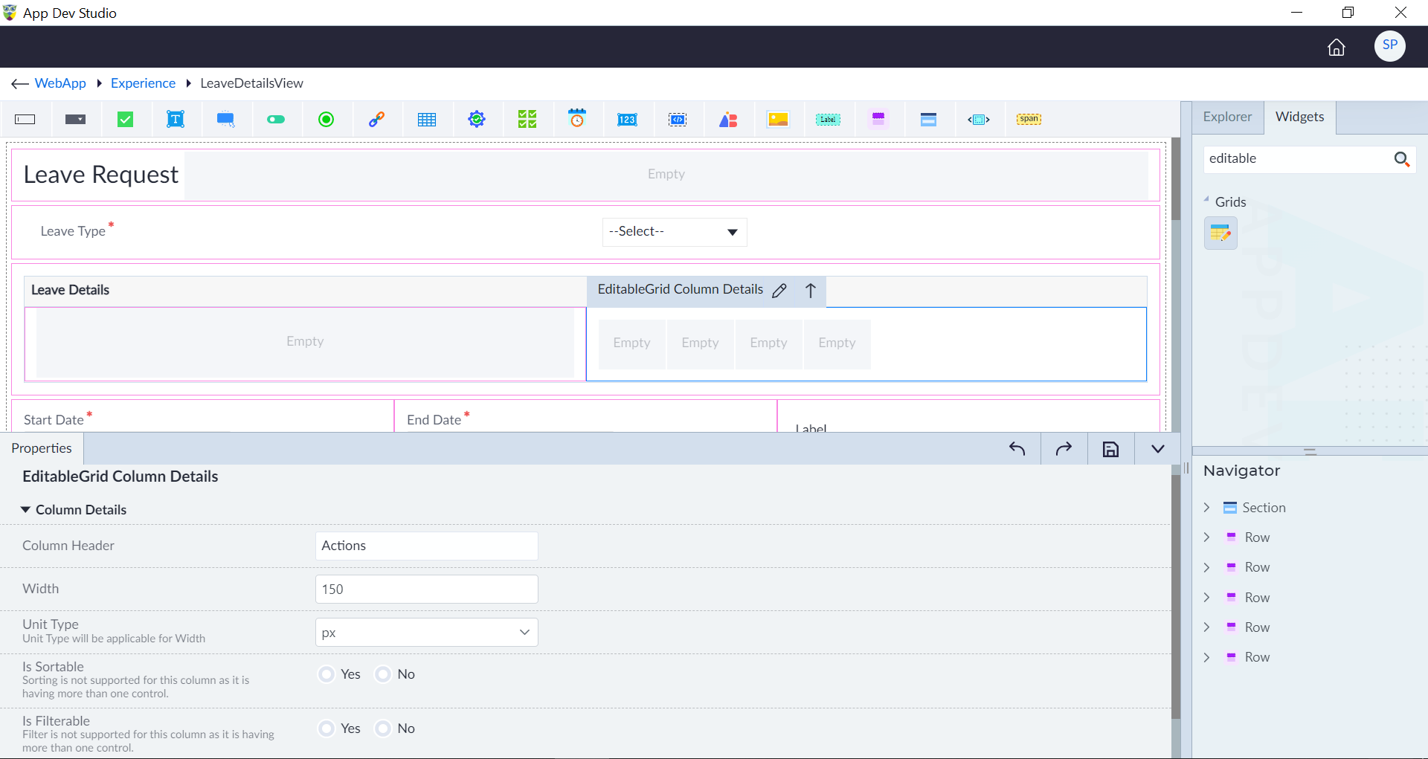Select the date time picker widget icon
Viewport: 1428px width, 759px height.
[x=577, y=118]
